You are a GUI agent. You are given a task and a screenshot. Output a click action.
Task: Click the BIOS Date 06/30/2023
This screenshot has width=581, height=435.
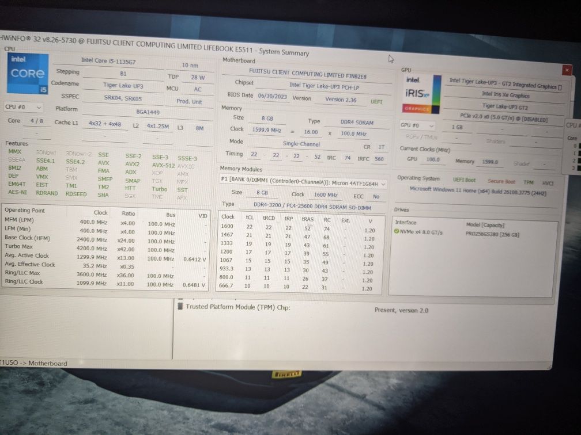[272, 96]
